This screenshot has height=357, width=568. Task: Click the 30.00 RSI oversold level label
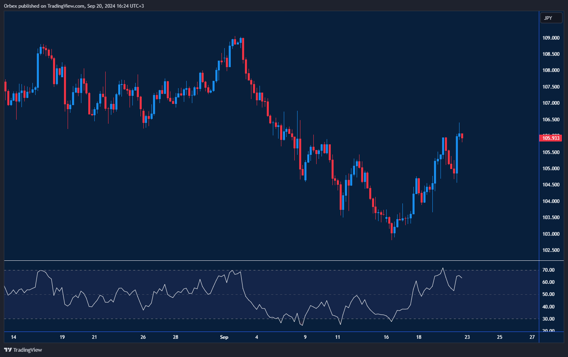pyautogui.click(x=548, y=319)
